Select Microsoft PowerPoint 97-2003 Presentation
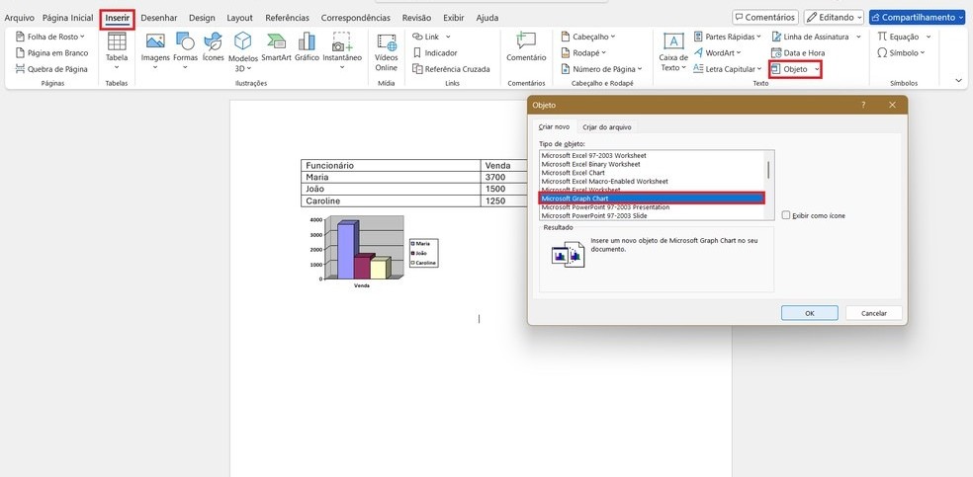This screenshot has height=477, width=973. 605,207
